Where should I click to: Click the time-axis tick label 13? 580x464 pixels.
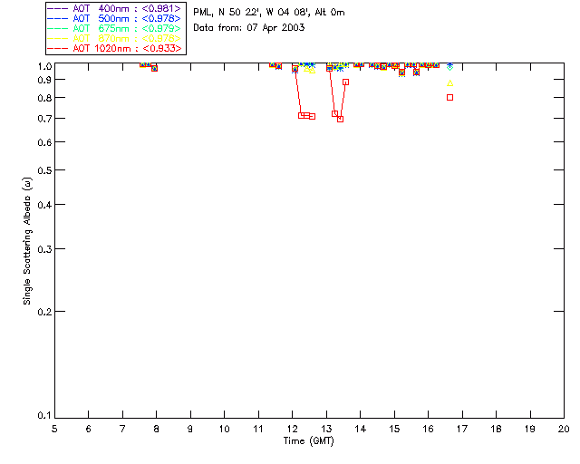click(326, 430)
